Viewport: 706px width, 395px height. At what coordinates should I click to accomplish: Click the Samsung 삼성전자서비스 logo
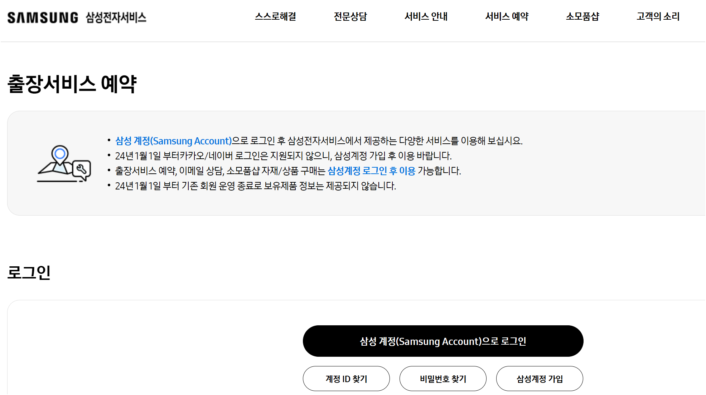tap(77, 17)
